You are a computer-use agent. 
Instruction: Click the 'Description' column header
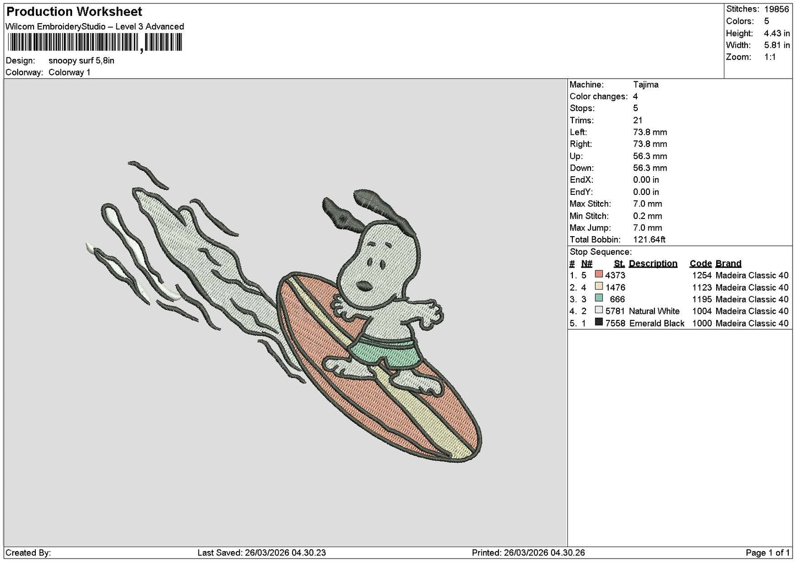click(x=653, y=264)
